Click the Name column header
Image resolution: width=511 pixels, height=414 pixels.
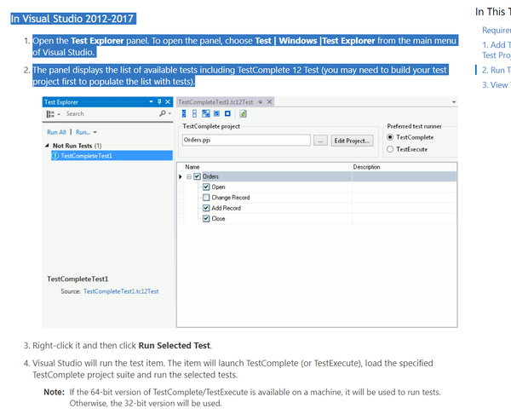coord(192,167)
